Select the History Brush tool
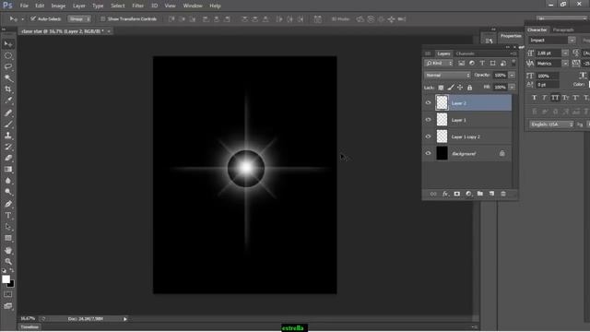The image size is (590, 332). tap(8, 147)
